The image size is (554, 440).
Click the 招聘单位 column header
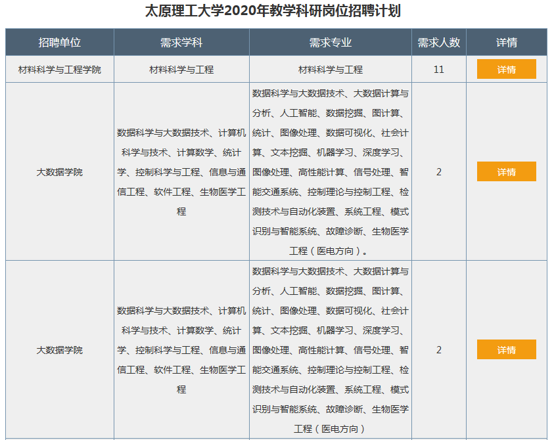60,43
